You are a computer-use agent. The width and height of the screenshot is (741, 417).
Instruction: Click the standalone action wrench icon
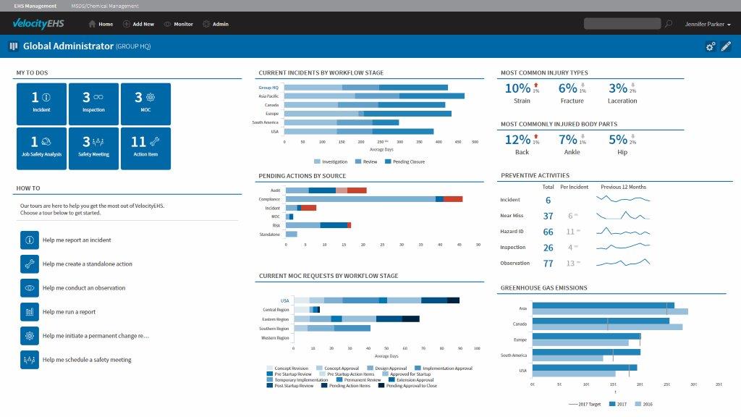click(x=30, y=264)
